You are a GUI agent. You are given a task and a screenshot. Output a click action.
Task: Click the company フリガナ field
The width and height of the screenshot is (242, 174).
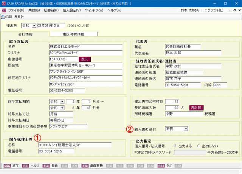[x=86, y=53]
